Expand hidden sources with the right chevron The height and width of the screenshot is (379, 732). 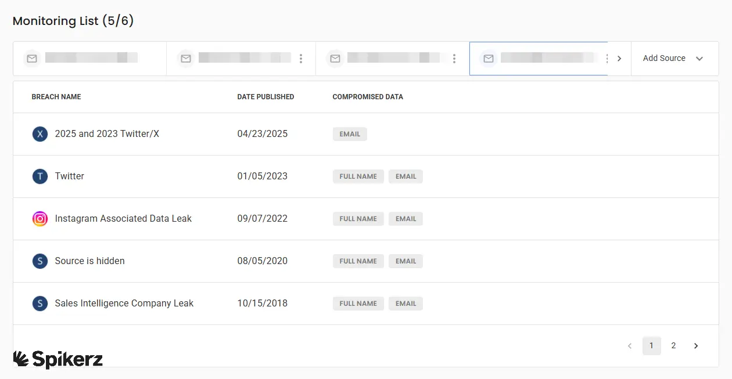click(x=619, y=58)
